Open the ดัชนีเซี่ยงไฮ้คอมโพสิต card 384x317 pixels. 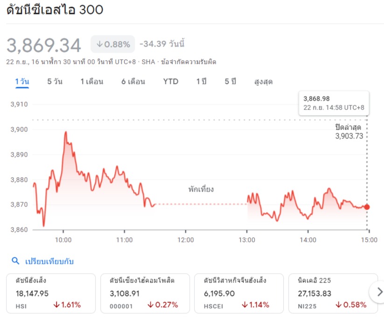[145, 293]
